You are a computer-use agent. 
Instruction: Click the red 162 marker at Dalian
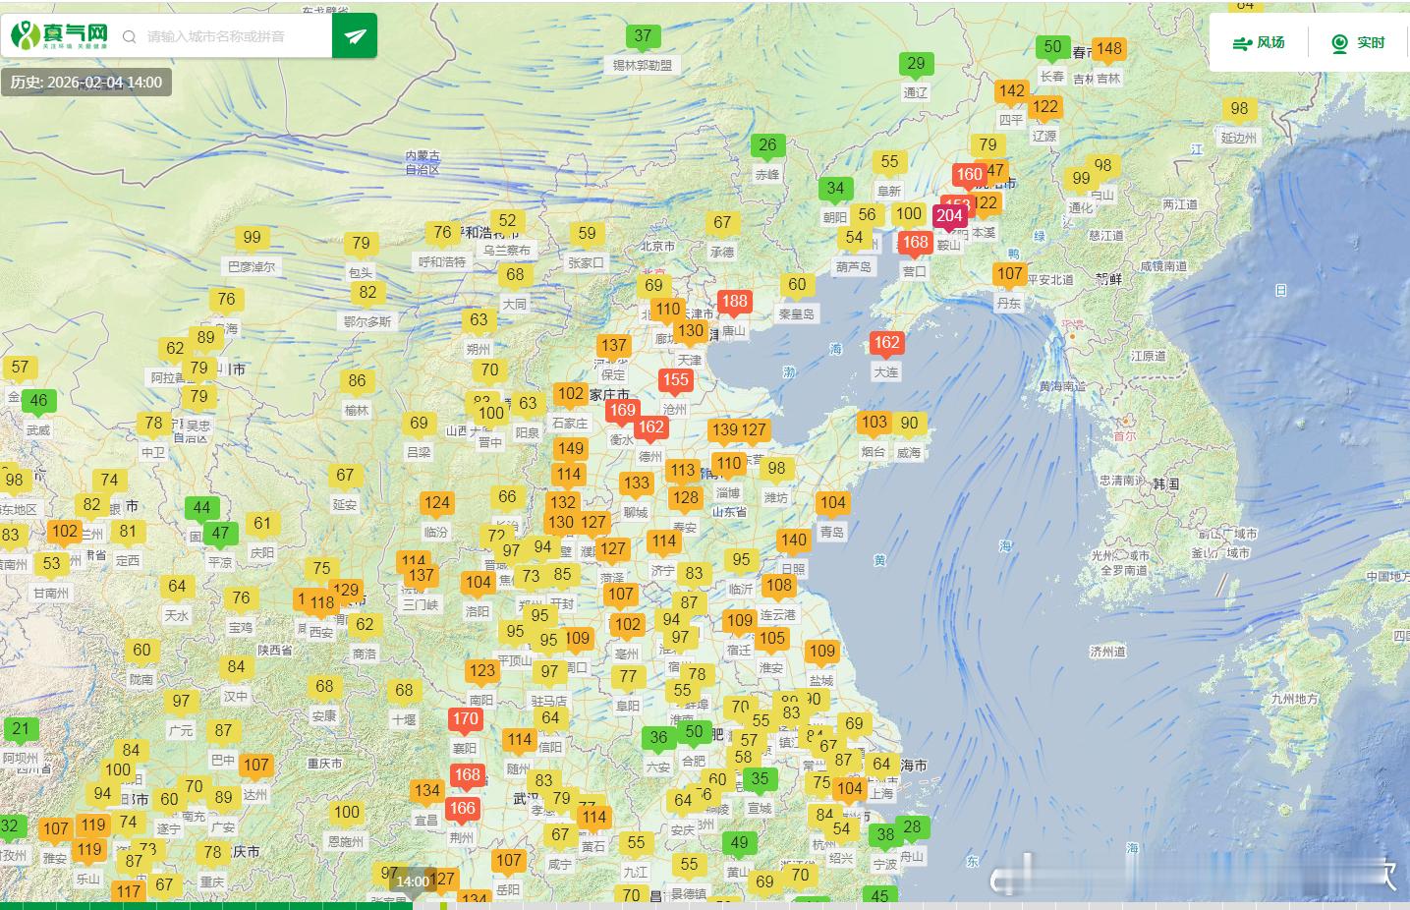885,343
